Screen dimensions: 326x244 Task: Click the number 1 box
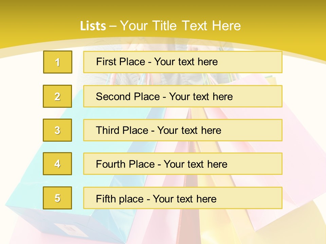[58, 62]
